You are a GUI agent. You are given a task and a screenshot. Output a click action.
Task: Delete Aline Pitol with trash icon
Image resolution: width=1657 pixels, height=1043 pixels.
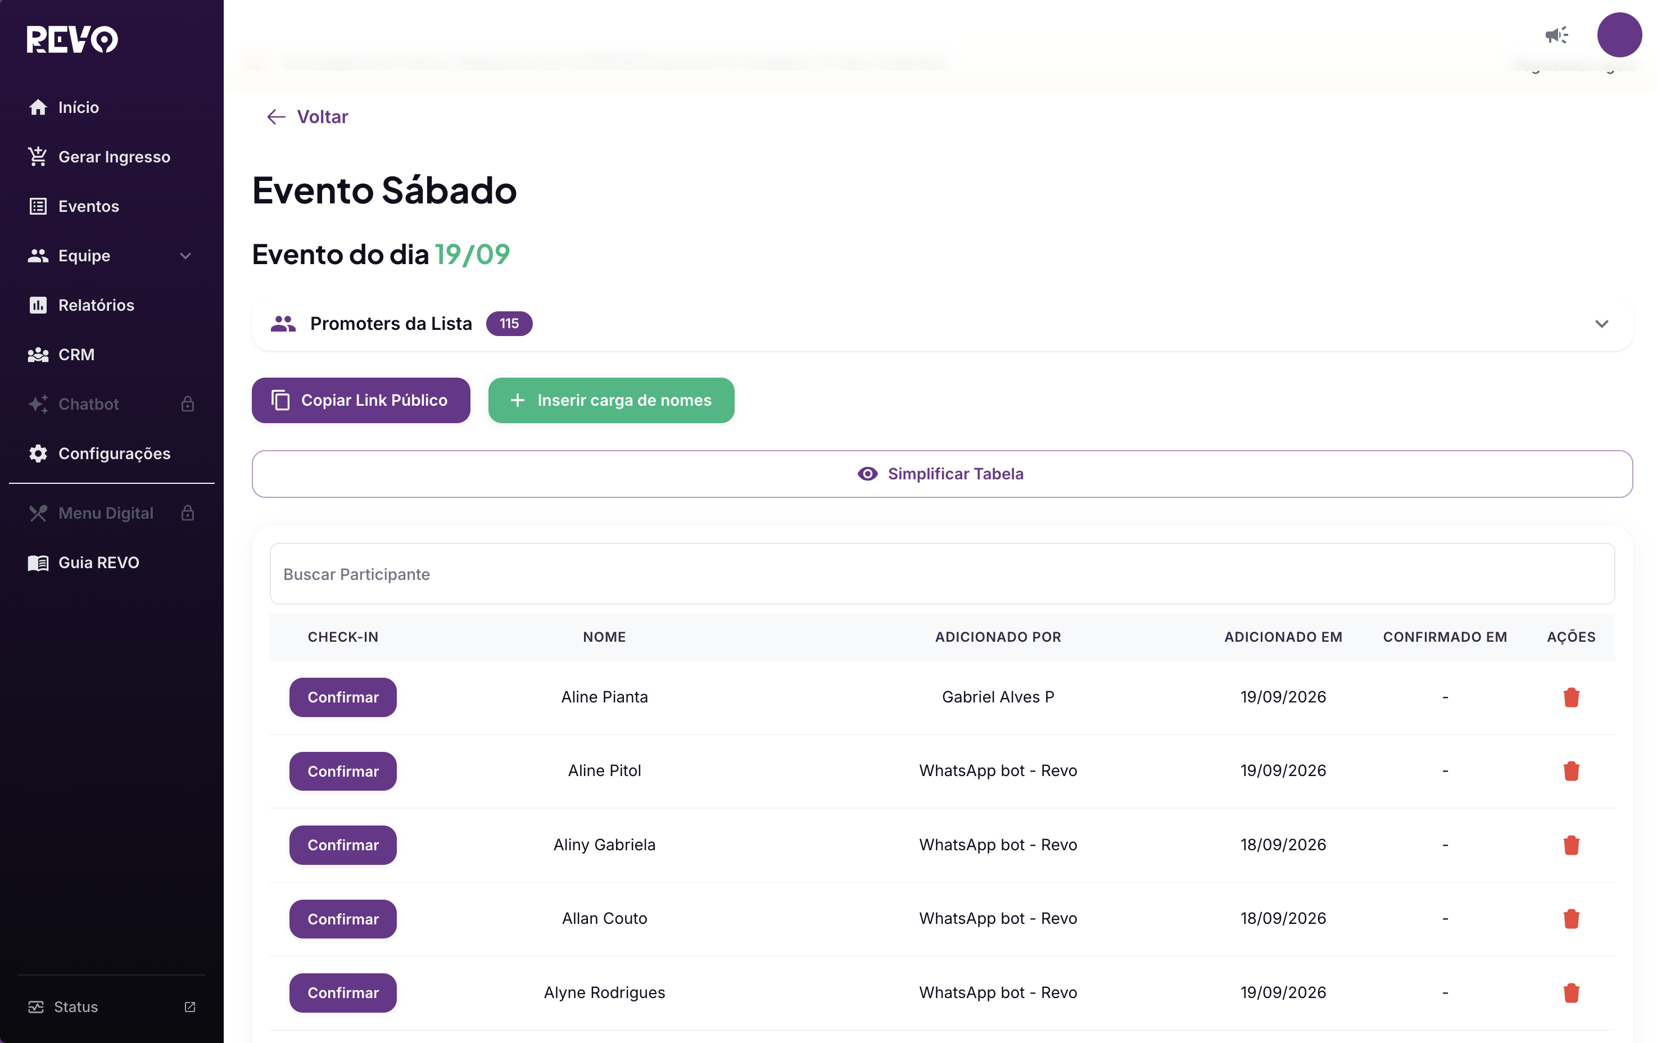click(1571, 770)
